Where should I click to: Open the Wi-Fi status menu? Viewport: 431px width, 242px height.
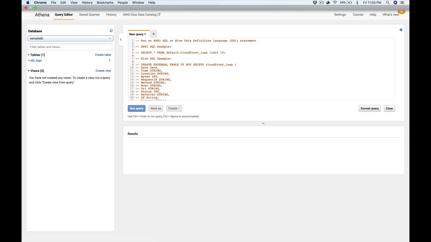click(335, 3)
